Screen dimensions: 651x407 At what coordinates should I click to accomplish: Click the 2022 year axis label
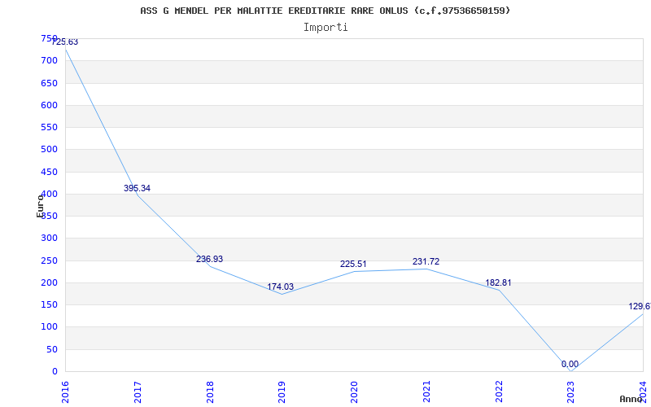499,392
